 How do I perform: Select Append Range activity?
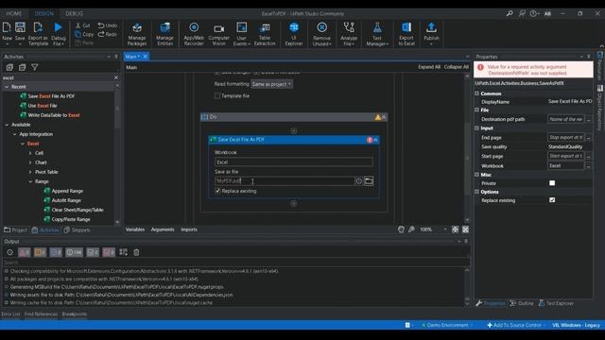coord(67,191)
